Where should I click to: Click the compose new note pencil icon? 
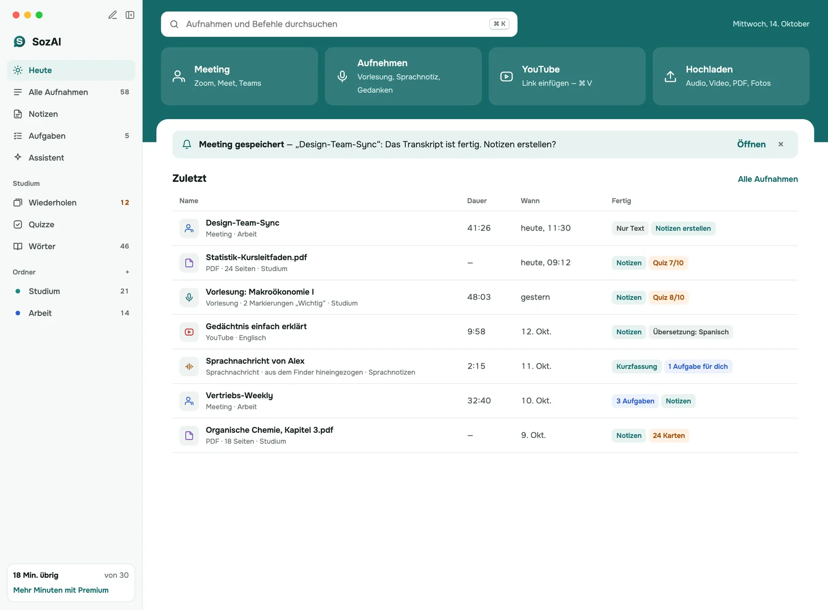(112, 15)
